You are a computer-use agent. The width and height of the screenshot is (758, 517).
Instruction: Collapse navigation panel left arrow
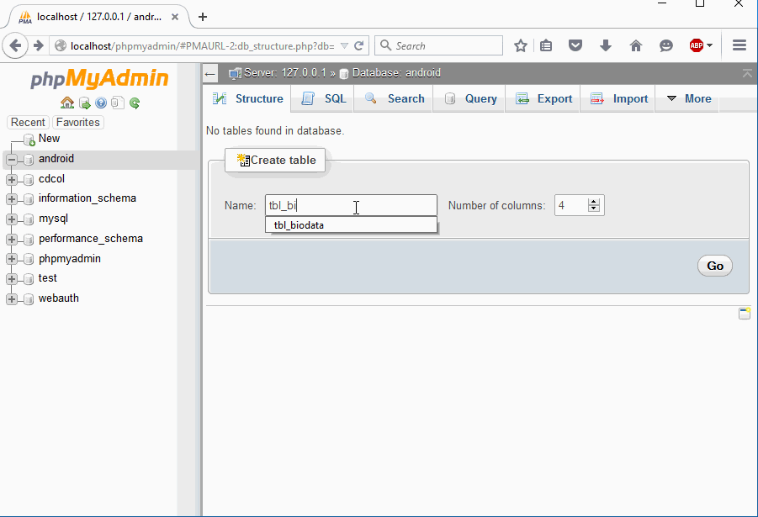(x=209, y=74)
